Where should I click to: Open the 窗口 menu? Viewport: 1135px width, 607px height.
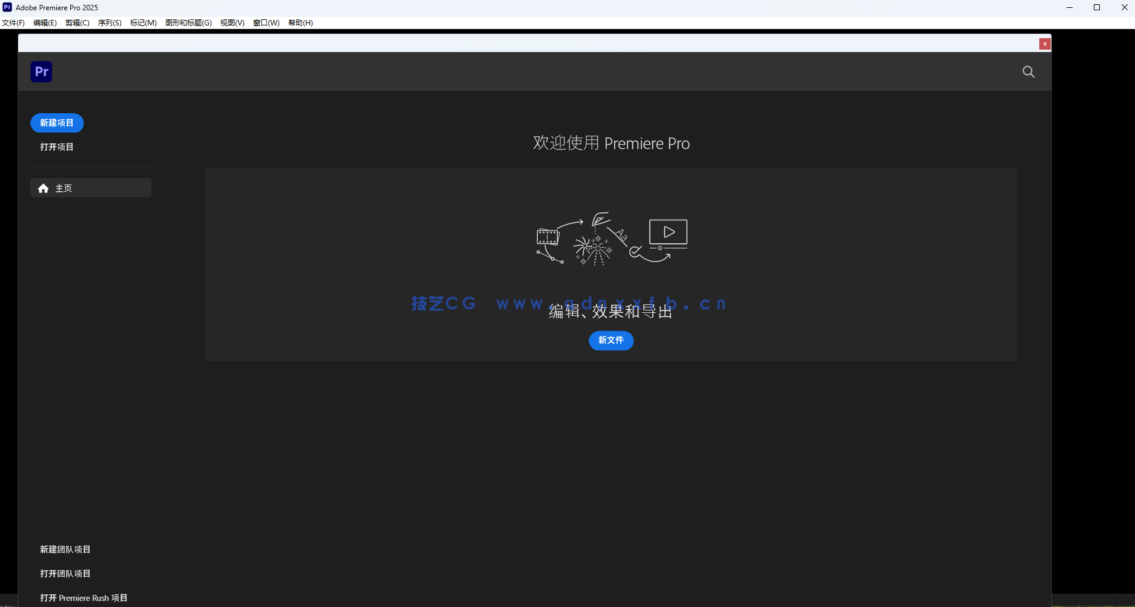click(x=266, y=22)
